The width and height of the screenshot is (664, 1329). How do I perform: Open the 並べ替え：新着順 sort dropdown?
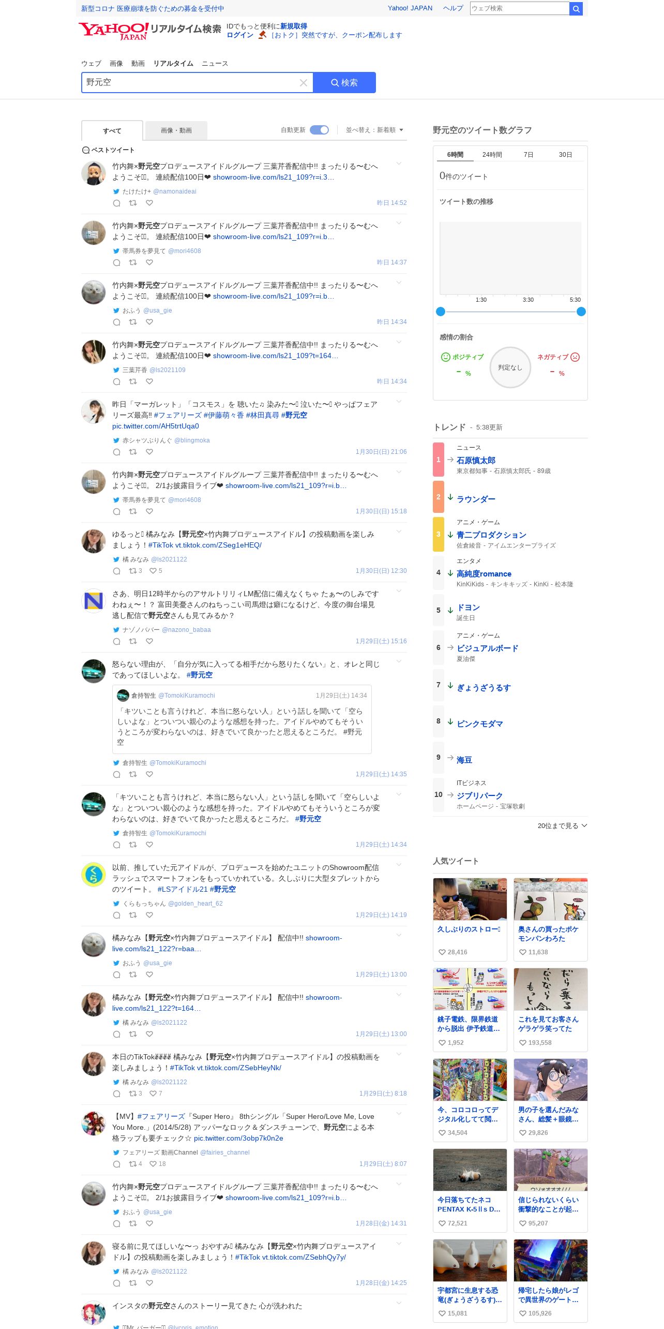(374, 130)
